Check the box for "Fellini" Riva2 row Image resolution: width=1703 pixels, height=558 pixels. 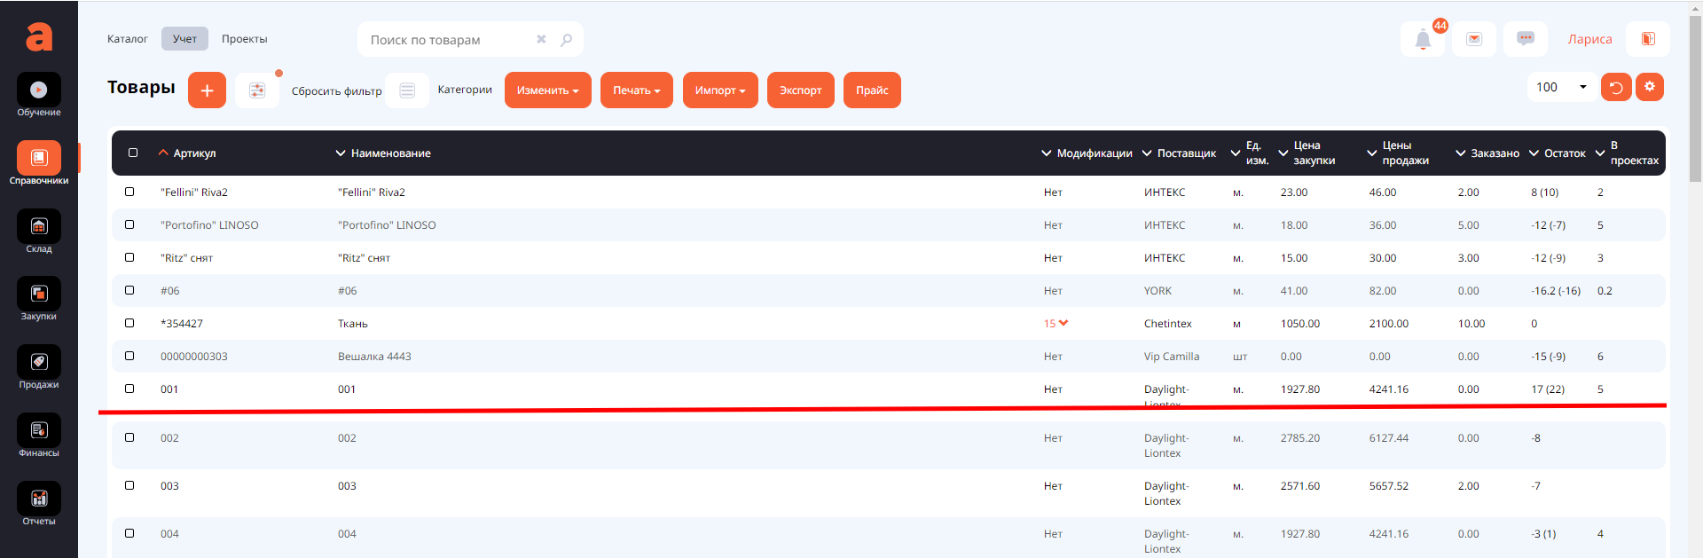pyautogui.click(x=129, y=192)
